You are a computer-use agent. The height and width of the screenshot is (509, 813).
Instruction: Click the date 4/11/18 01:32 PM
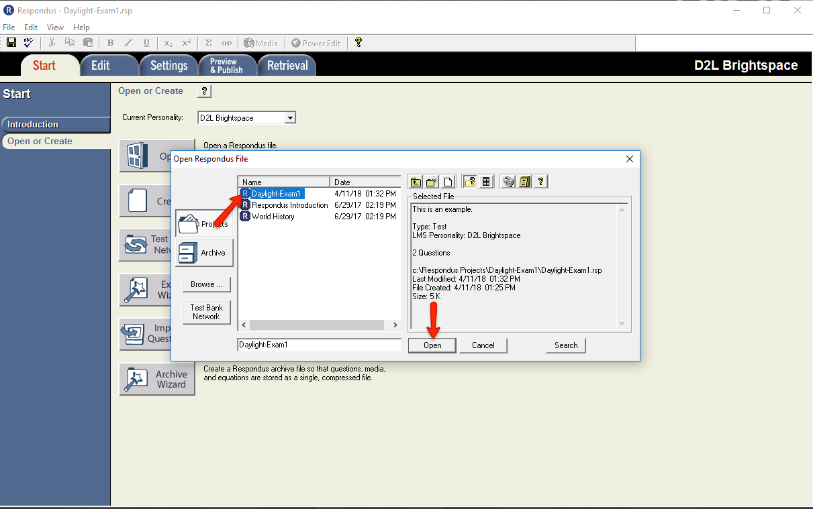click(x=365, y=194)
